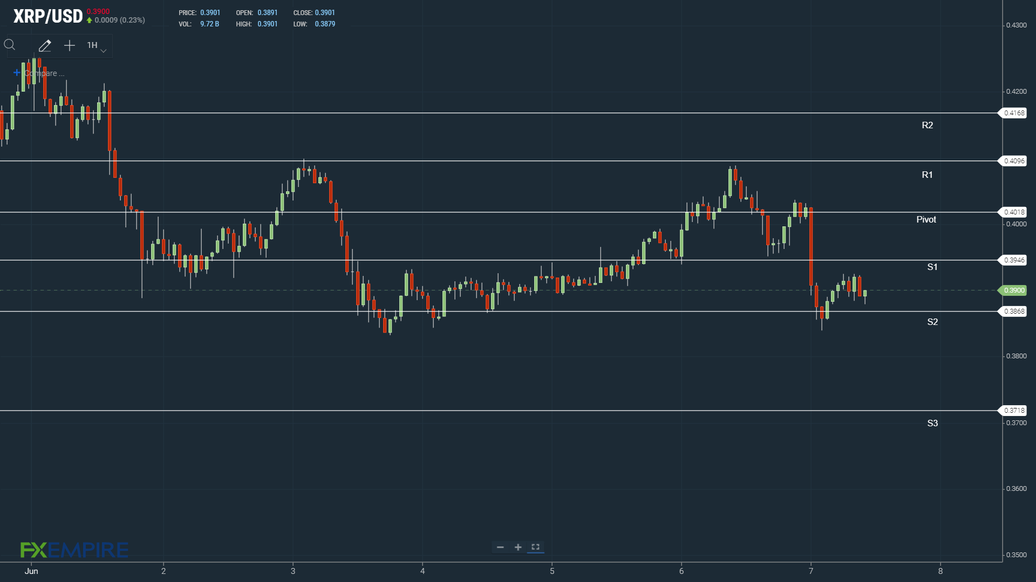Zoom in the chart with the plus button
This screenshot has height=582, width=1036.
(x=518, y=547)
